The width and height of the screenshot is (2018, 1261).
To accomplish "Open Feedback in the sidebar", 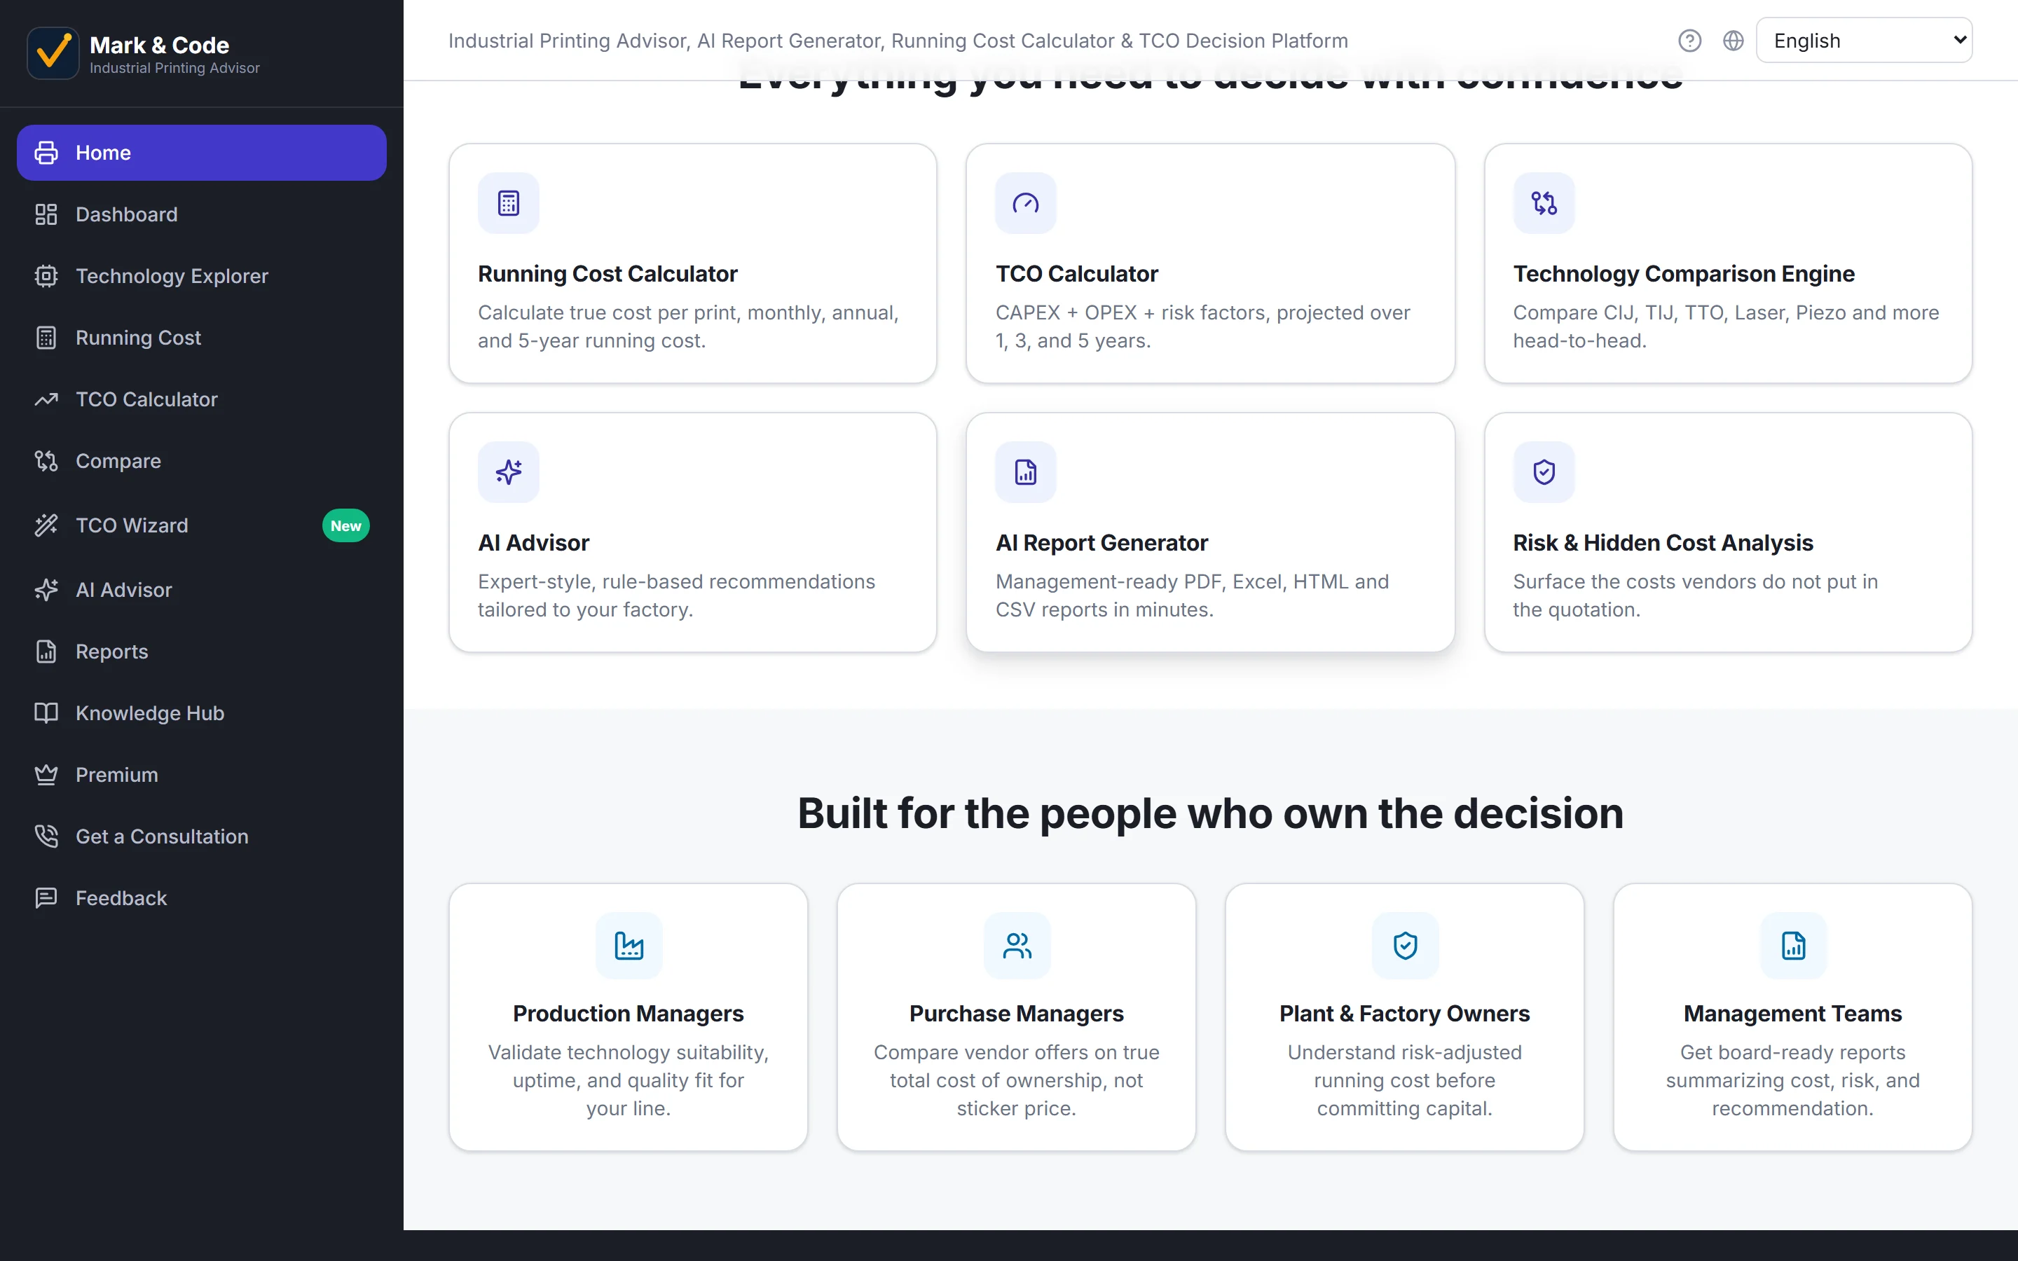I will pos(202,898).
